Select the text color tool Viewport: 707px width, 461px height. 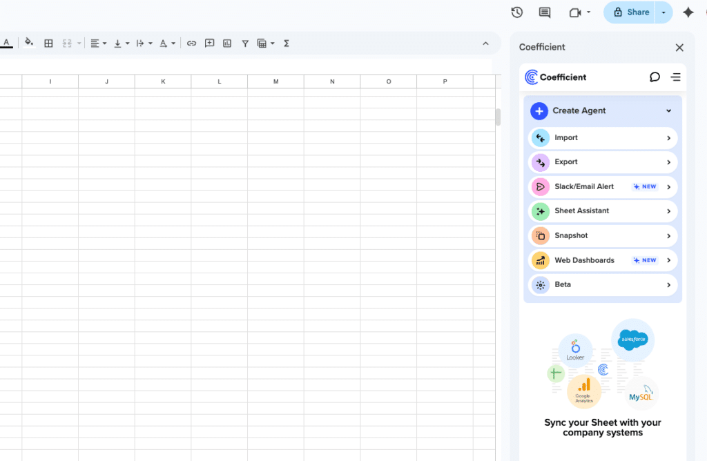click(x=6, y=43)
